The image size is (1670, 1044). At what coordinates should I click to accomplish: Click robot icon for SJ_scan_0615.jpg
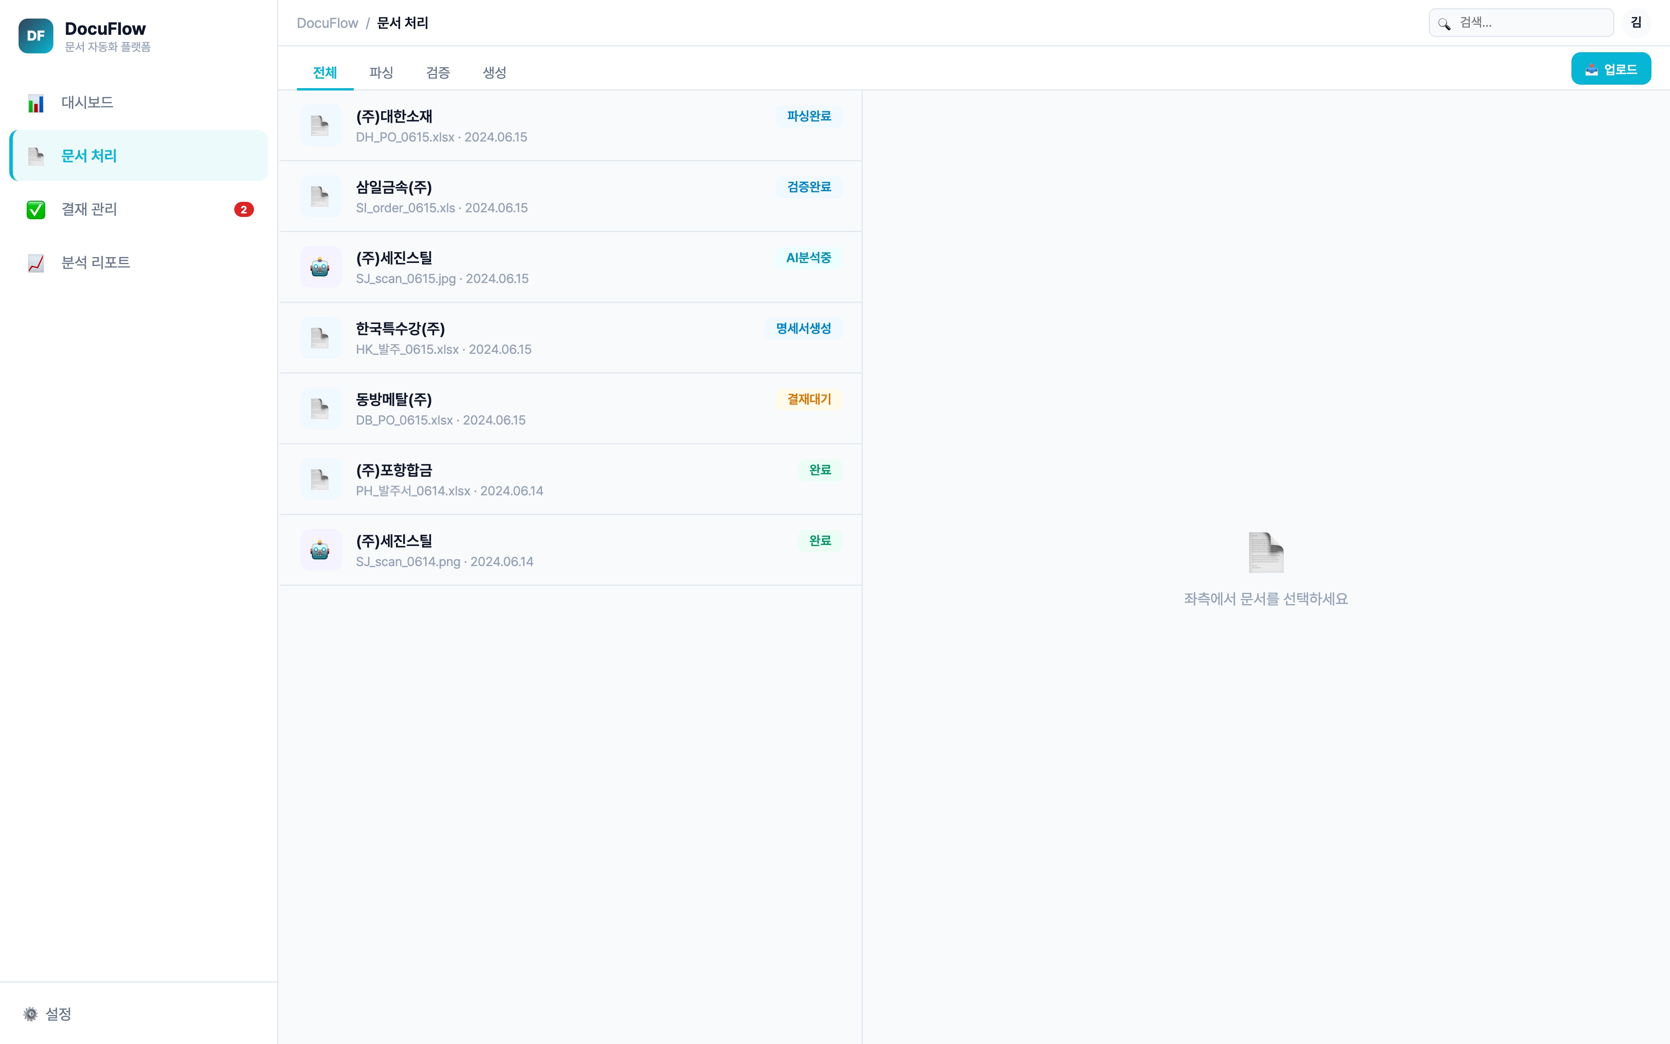[320, 267]
